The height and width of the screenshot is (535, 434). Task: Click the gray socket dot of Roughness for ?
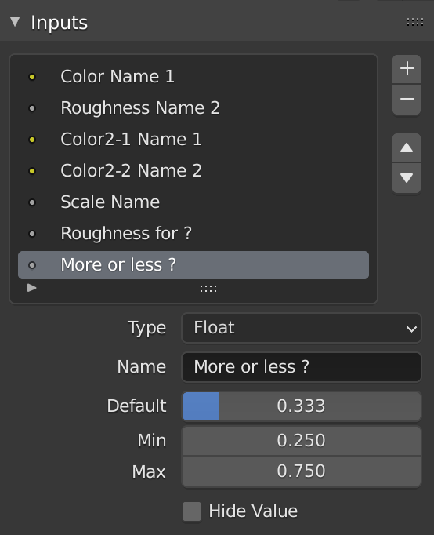(x=32, y=234)
